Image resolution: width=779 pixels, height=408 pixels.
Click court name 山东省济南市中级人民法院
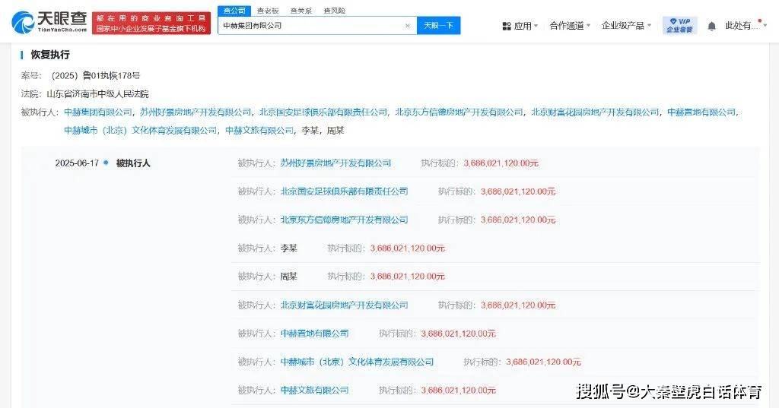[x=97, y=93]
